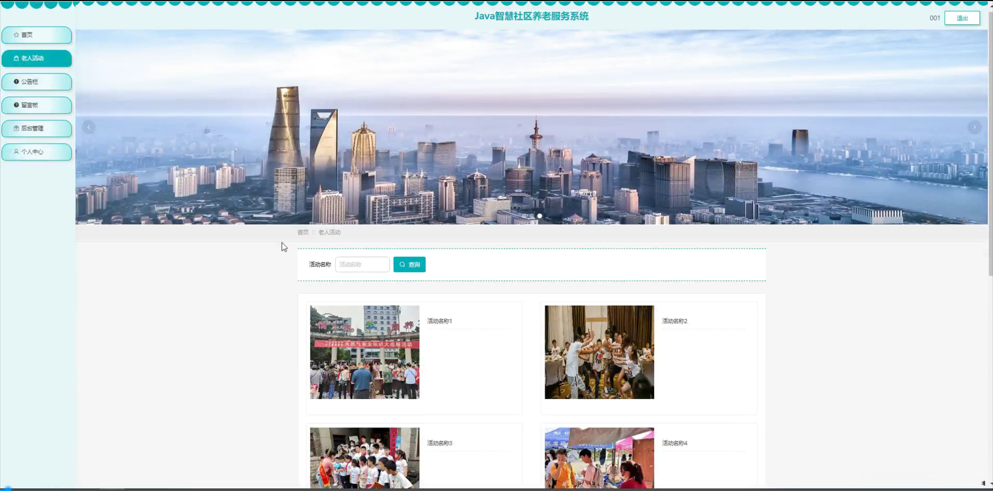Image resolution: width=993 pixels, height=491 pixels.
Task: Click the 活动名称2 card title
Action: [675, 321]
